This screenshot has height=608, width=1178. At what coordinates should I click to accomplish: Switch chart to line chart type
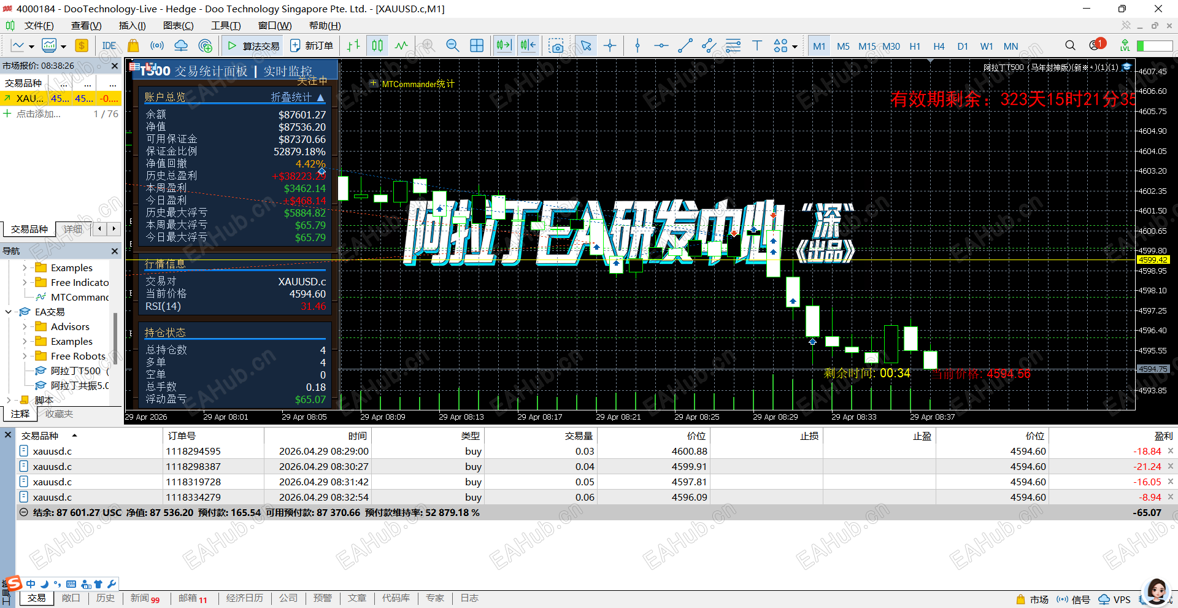401,46
